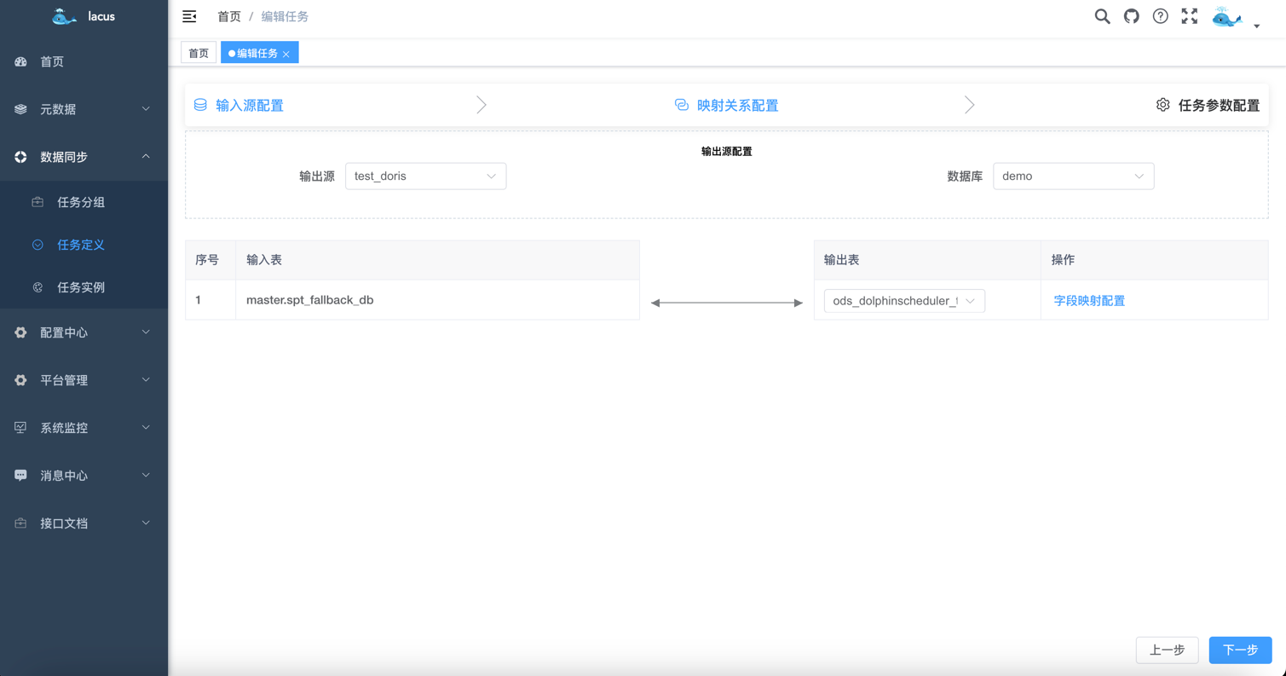Click the 上一步 button
The height and width of the screenshot is (676, 1286).
tap(1167, 650)
